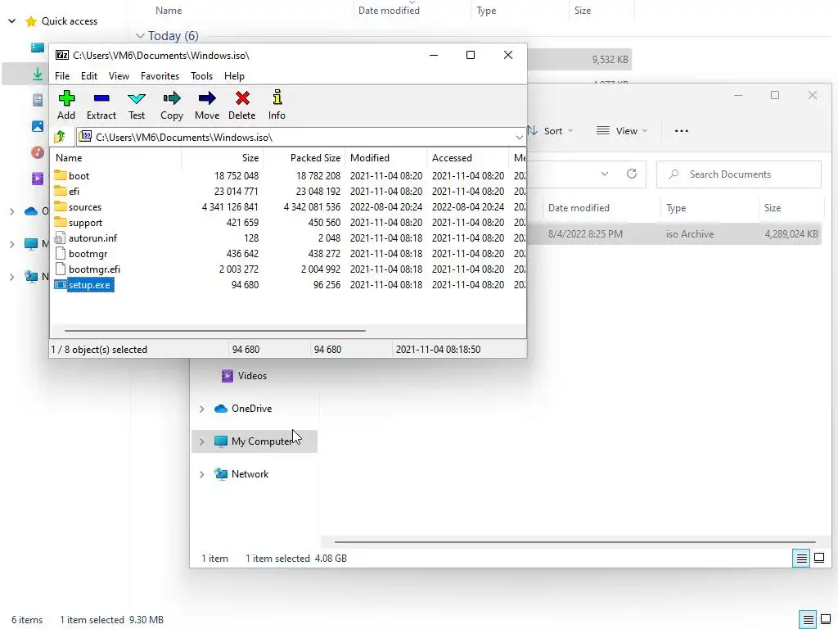Sort 7-Zip list by Accessed column
Screen dimensions: 838x629
point(467,158)
